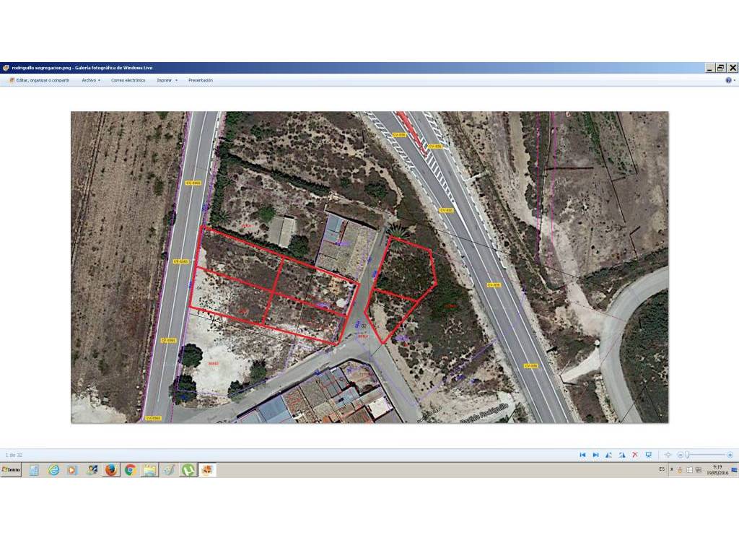
Task: Open the Presentación menu option
Action: pyautogui.click(x=201, y=80)
